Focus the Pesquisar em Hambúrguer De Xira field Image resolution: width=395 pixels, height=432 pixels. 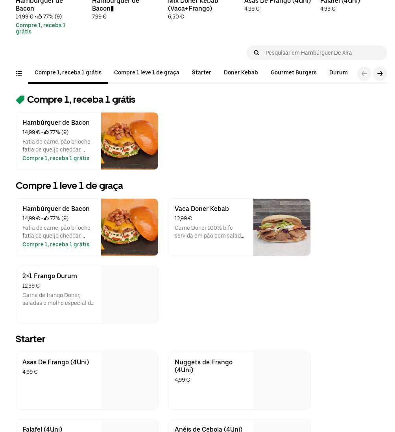pyautogui.click(x=317, y=53)
